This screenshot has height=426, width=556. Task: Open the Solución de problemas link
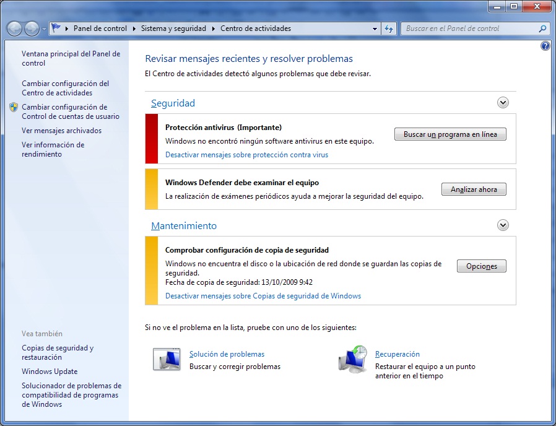227,354
